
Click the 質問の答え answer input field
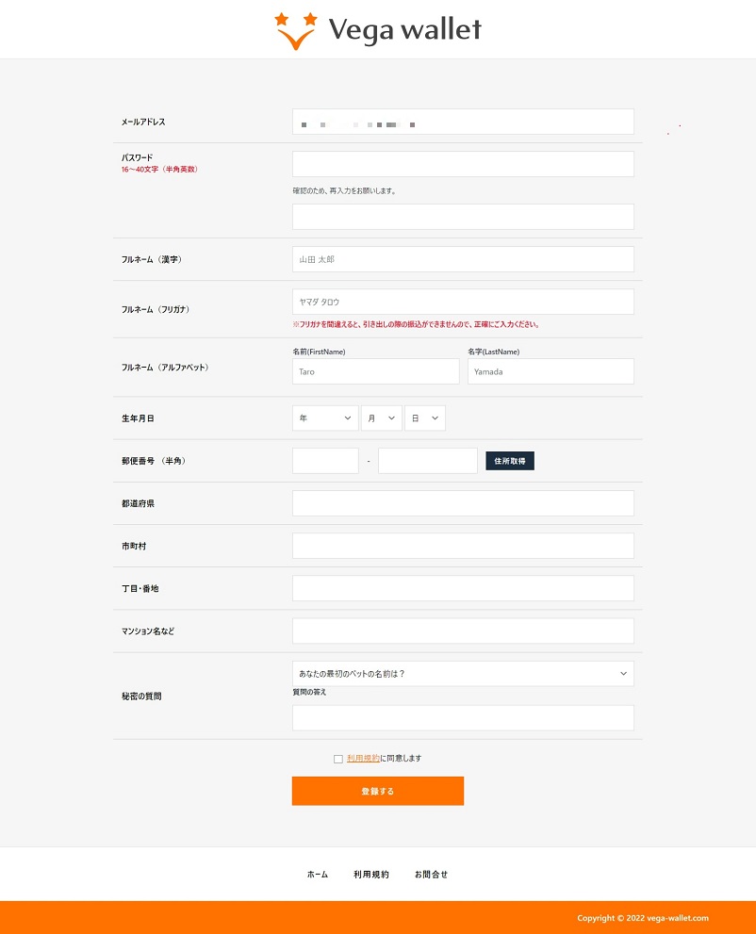pos(463,718)
